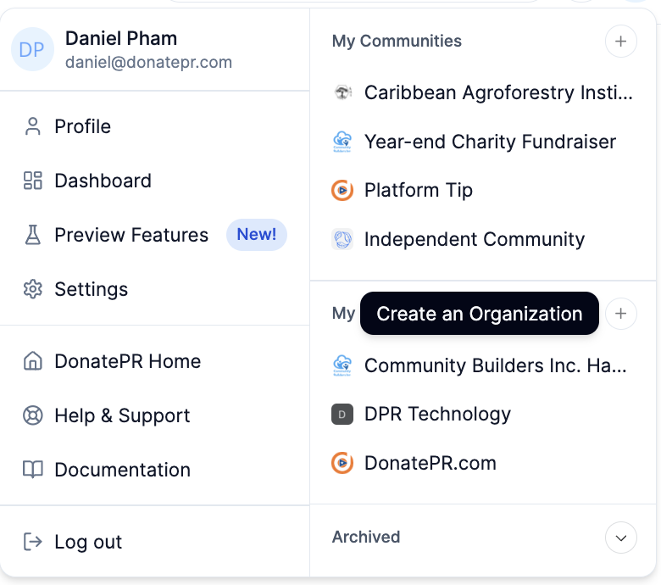Click the Log out arrow icon

click(x=33, y=542)
